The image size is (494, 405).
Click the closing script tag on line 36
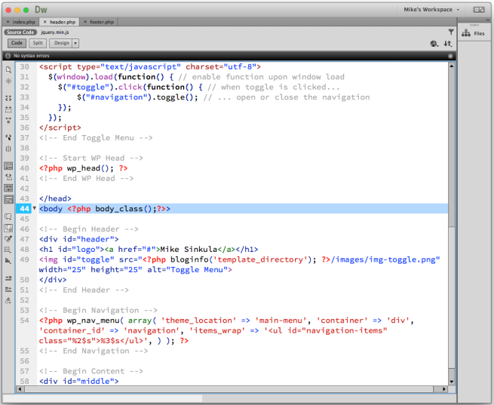(x=60, y=127)
